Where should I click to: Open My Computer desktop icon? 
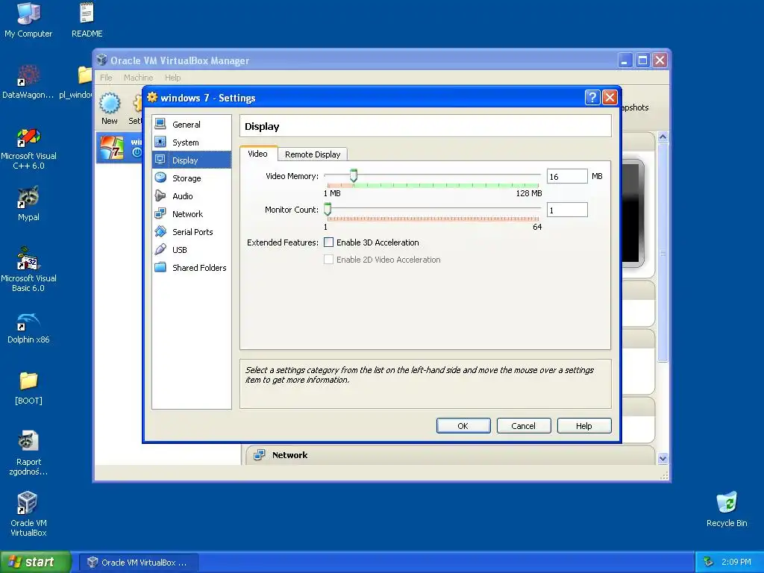pos(28,20)
